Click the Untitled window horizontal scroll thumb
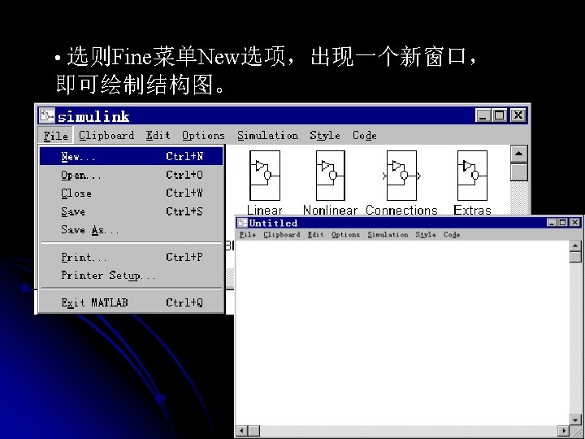This screenshot has height=439, width=585. (253, 431)
